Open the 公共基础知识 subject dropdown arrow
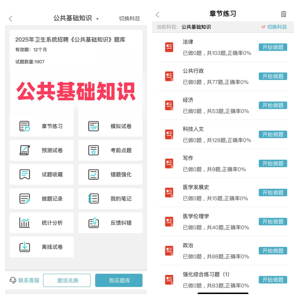This screenshot has width=299, height=299. click(x=97, y=19)
